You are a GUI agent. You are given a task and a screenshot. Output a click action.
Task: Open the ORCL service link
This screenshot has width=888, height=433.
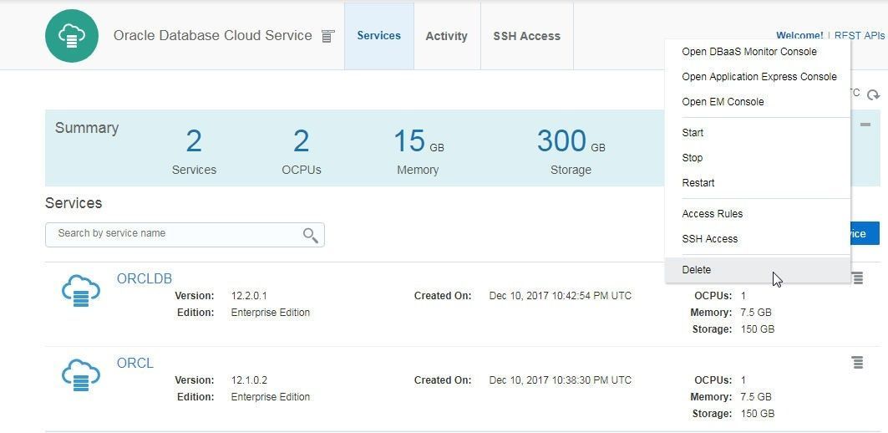135,363
